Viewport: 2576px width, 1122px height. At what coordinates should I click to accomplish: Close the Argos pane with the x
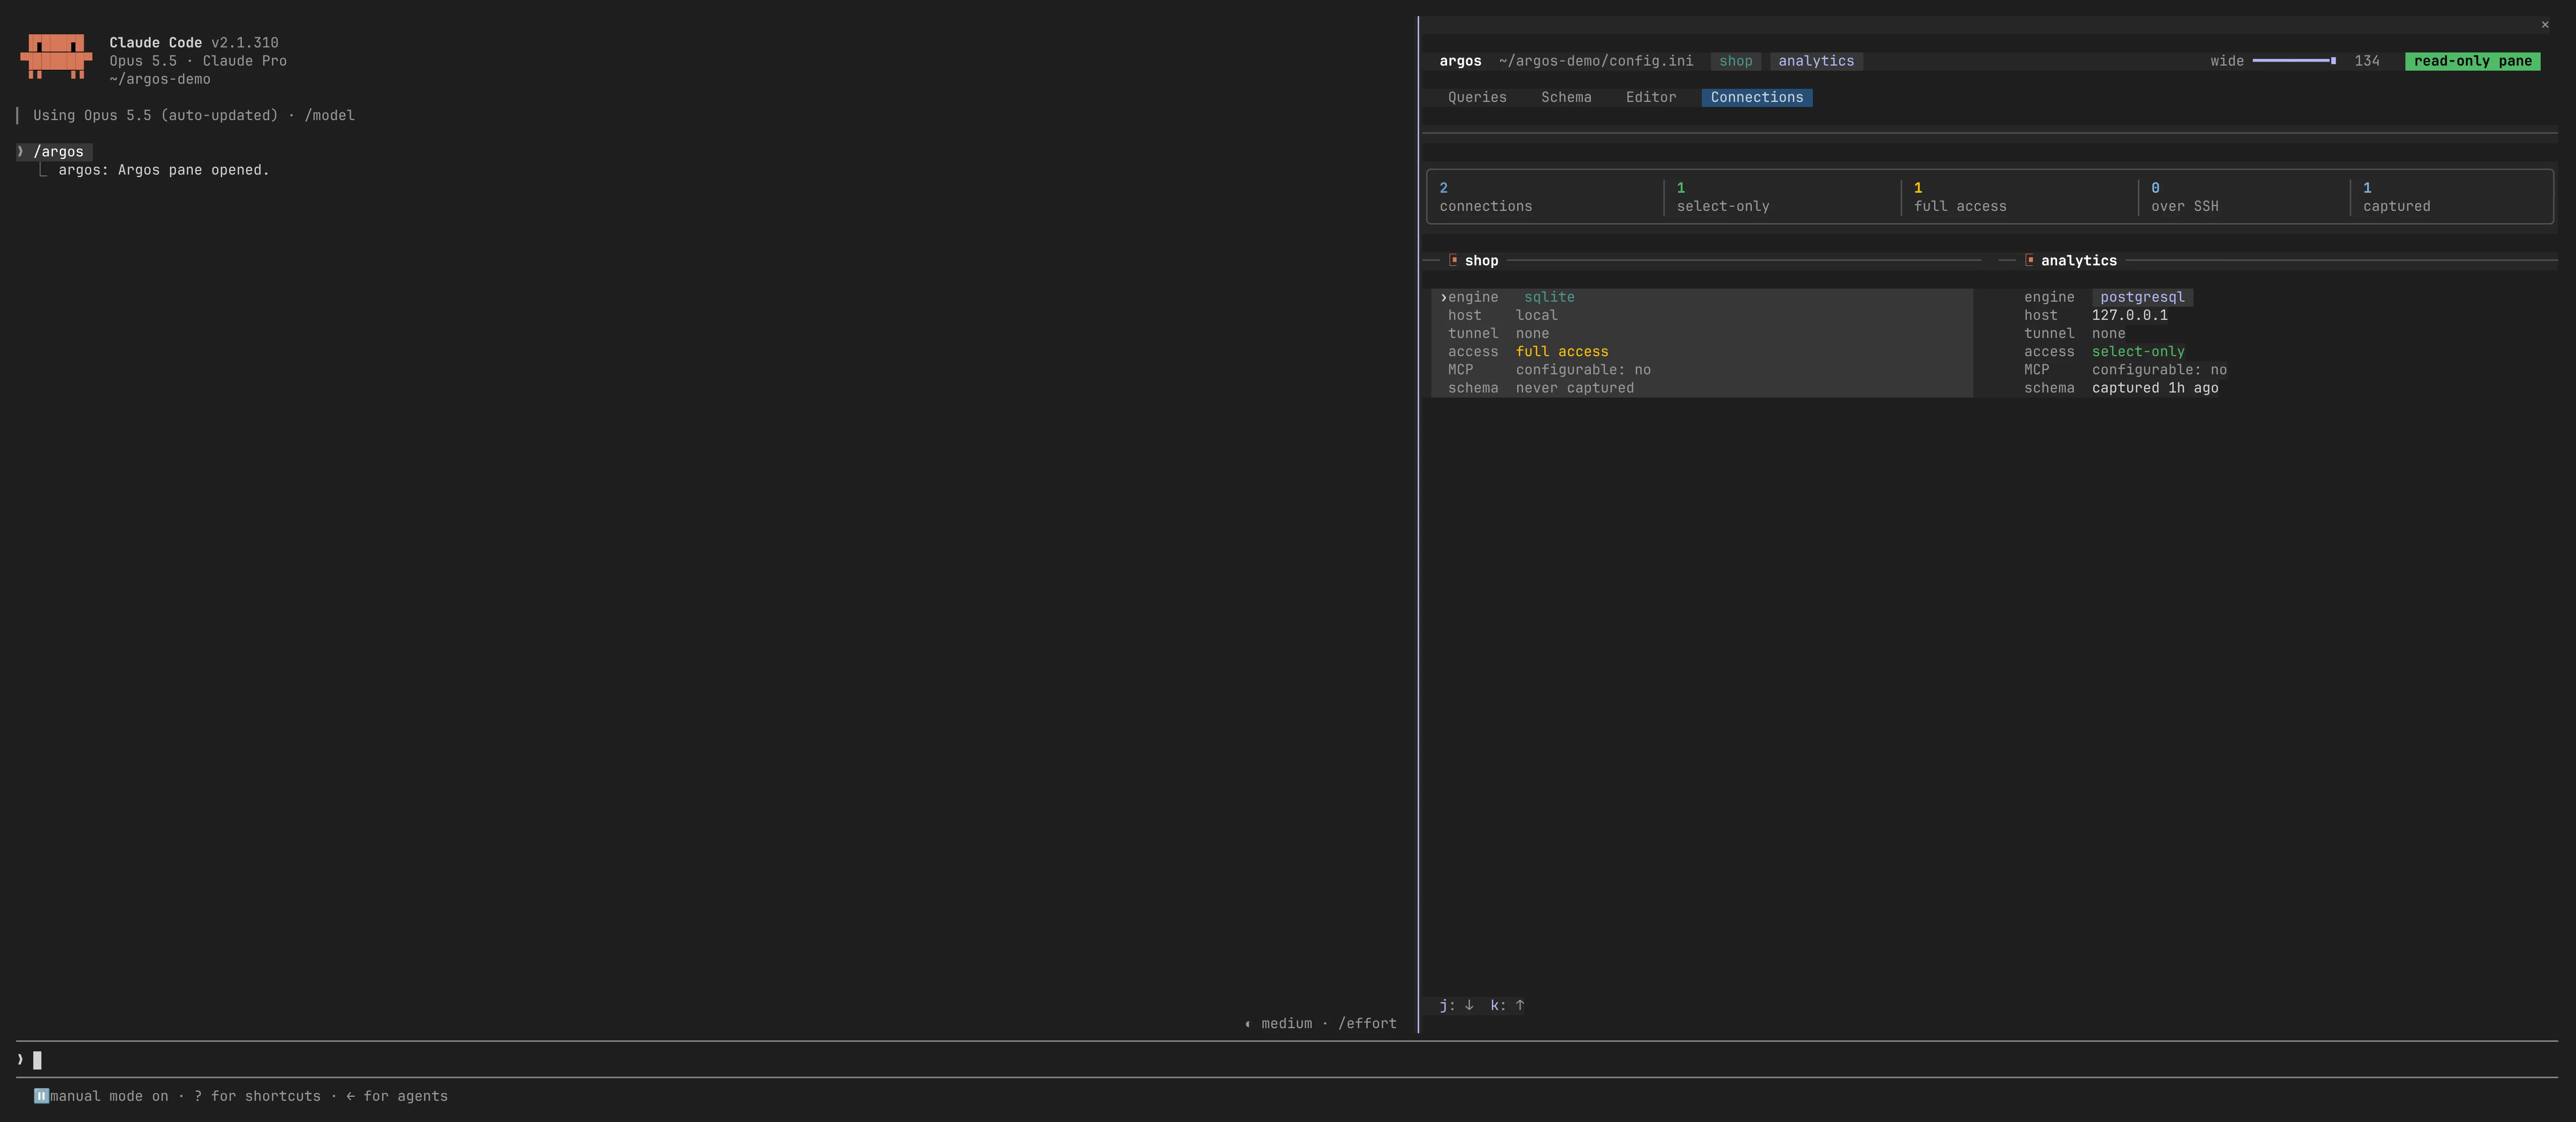[x=2545, y=24]
